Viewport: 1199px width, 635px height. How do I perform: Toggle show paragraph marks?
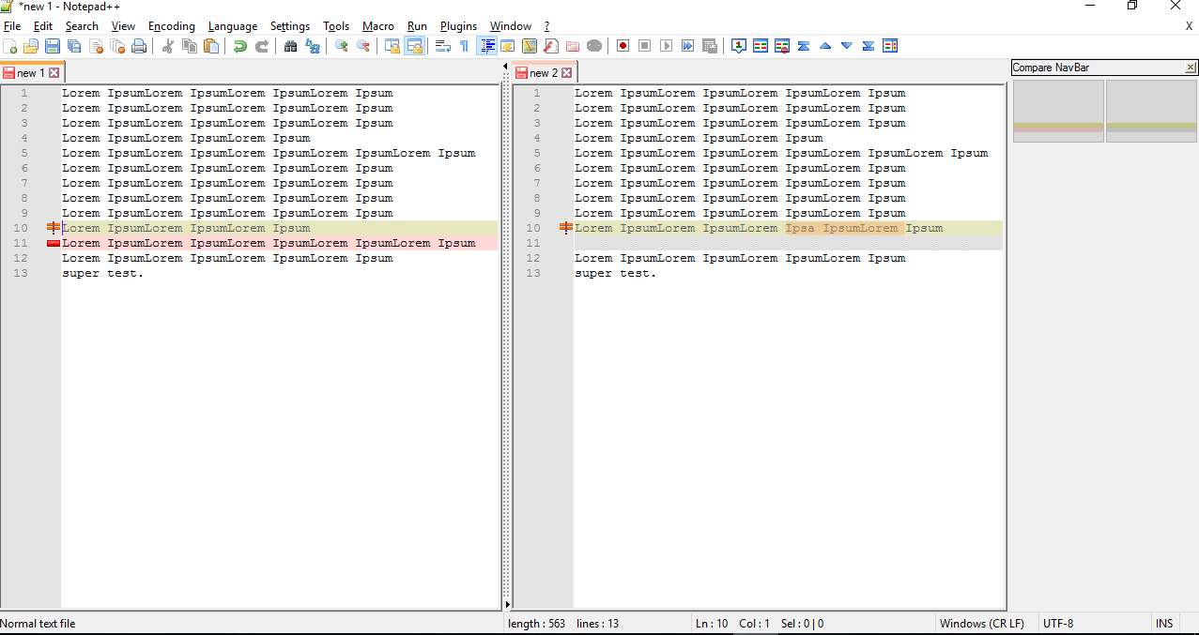coord(465,45)
